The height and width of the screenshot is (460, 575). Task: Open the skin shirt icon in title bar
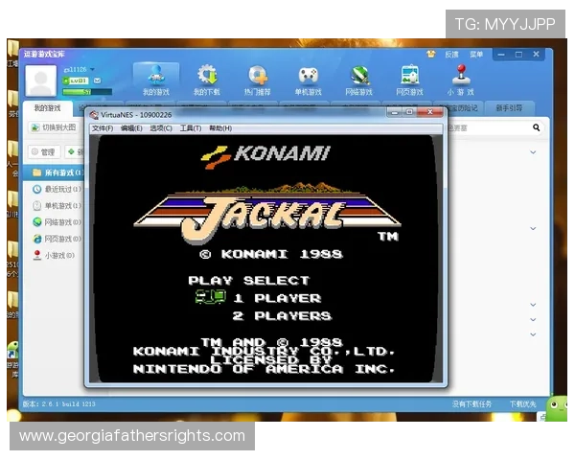tap(431, 55)
